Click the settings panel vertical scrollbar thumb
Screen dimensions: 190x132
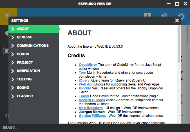click(179, 44)
